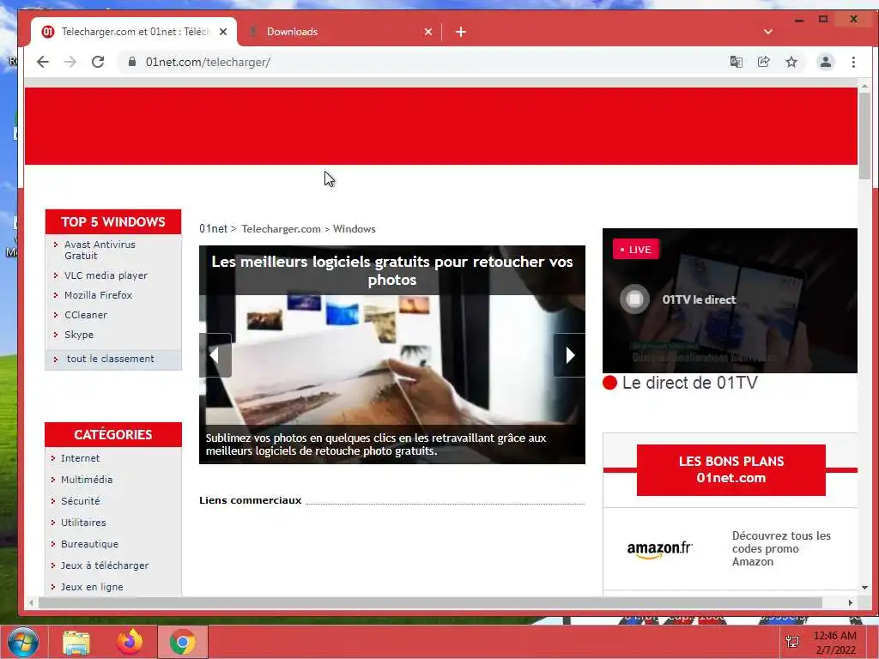Click scroll down arrow of vertical scrollbar

864,587
